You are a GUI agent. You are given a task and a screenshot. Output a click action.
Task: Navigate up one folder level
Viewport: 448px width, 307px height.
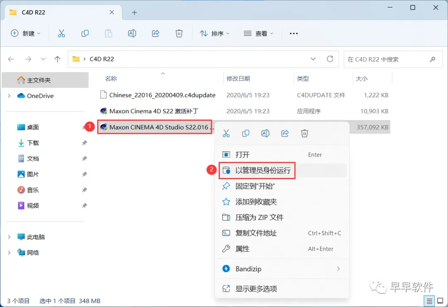point(57,59)
